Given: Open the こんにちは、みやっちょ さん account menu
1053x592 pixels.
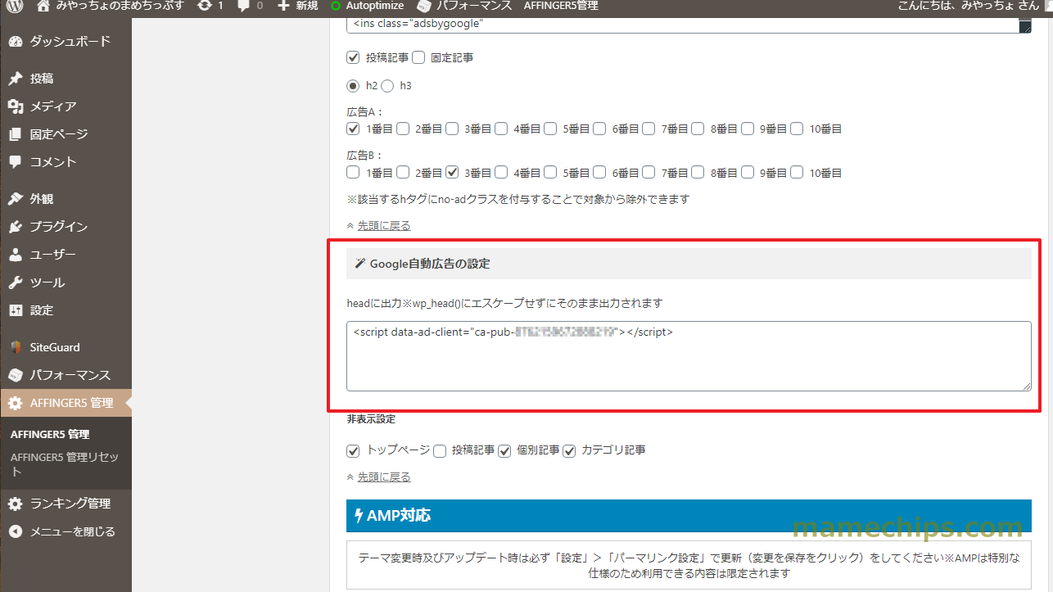Looking at the screenshot, I should click(x=969, y=6).
